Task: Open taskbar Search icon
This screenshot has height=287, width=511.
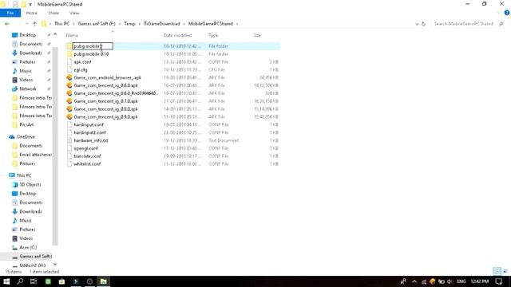Action: (x=20, y=281)
